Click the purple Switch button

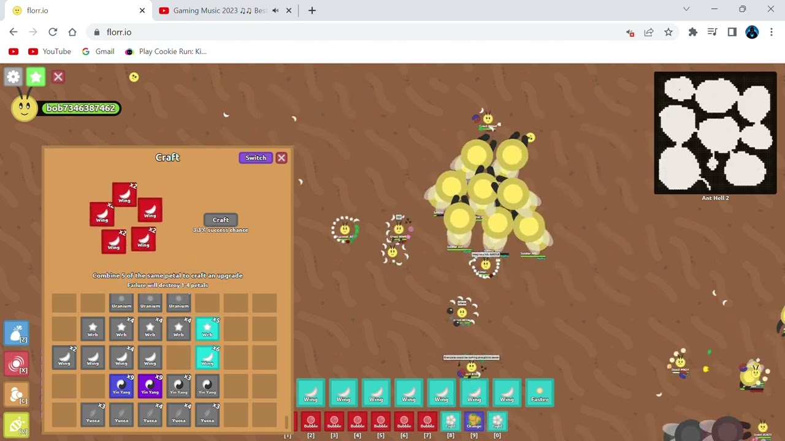tap(256, 158)
